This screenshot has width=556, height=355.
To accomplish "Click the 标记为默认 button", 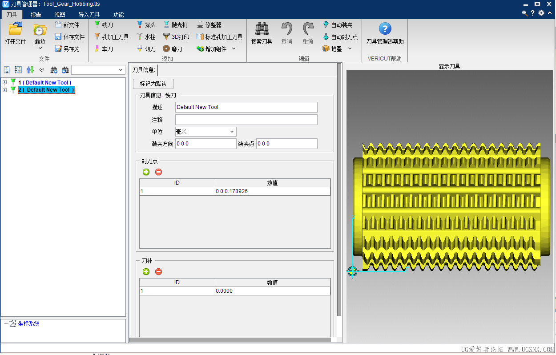I will coord(153,84).
